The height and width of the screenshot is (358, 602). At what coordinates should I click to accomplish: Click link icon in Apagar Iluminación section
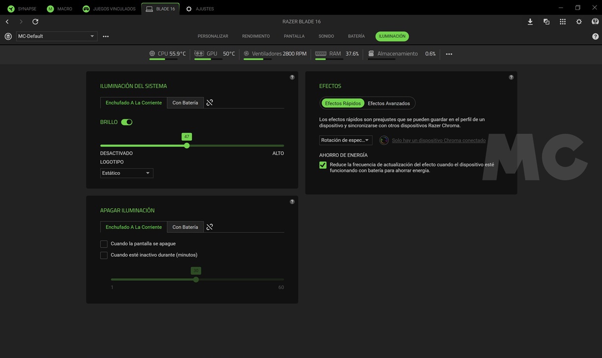pos(210,227)
